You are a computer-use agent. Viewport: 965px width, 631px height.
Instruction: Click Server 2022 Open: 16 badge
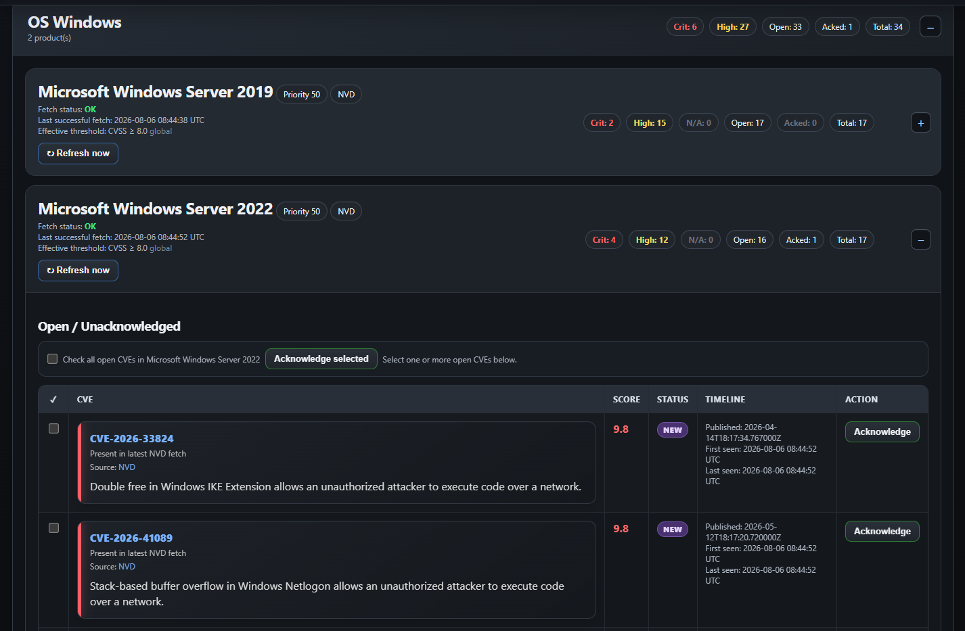[x=750, y=240]
